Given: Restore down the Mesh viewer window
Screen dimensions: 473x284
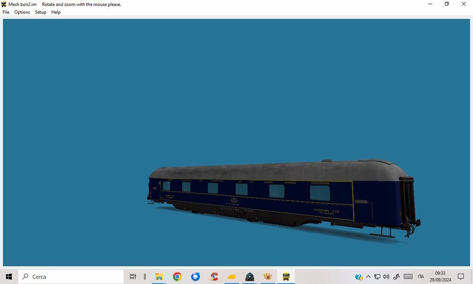Looking at the screenshot, I should (447, 4).
